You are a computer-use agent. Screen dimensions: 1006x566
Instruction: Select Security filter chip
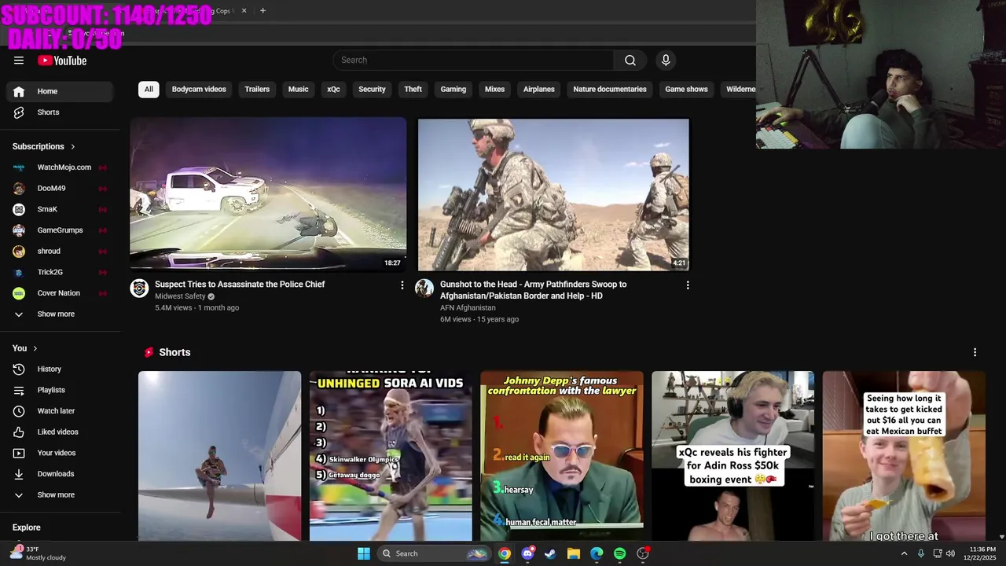[x=372, y=90]
